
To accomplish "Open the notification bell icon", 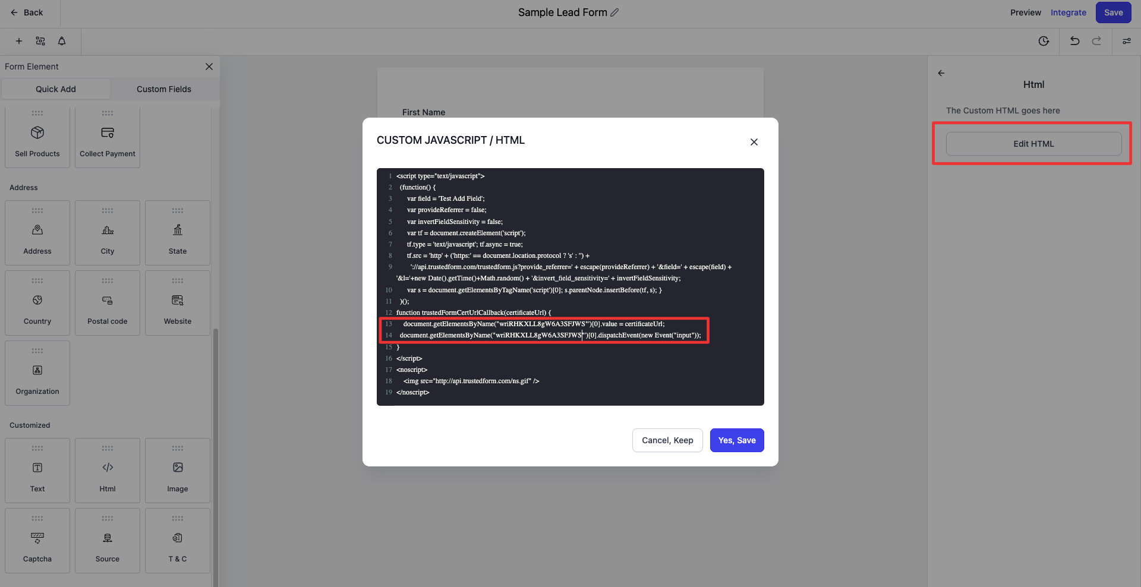I will pyautogui.click(x=62, y=41).
